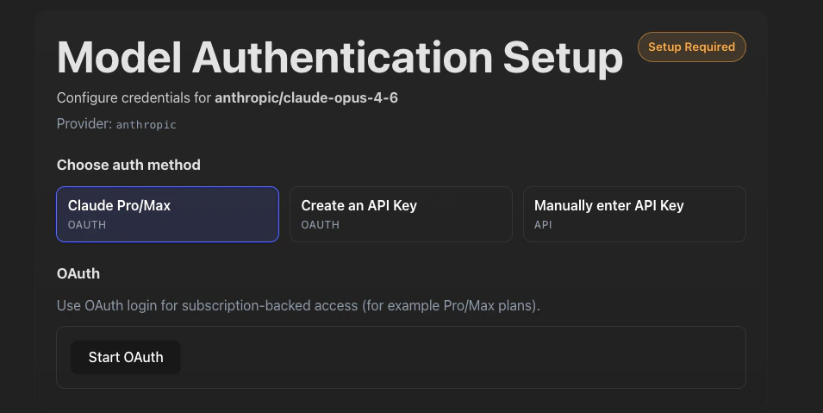Click the Configure credentials for text
823x413 pixels.
coord(134,98)
